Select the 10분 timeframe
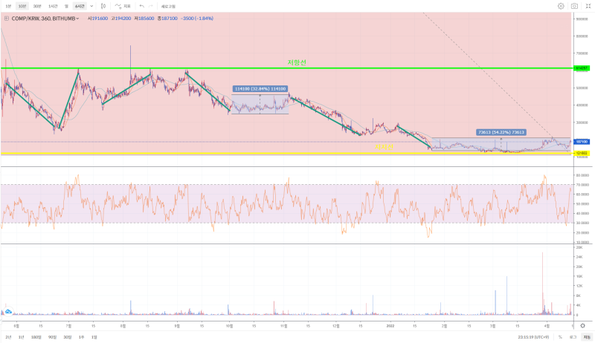Viewport: 595px width, 343px height. (22, 6)
